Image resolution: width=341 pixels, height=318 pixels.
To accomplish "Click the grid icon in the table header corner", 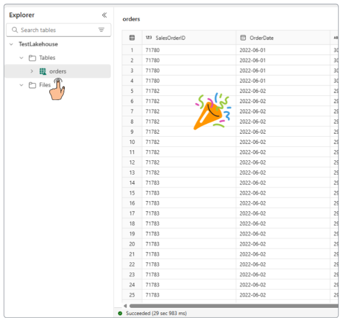I will click(x=132, y=38).
